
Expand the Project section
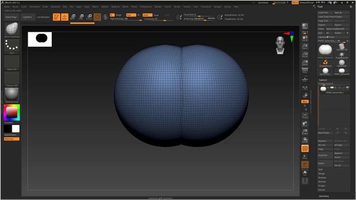322,186
